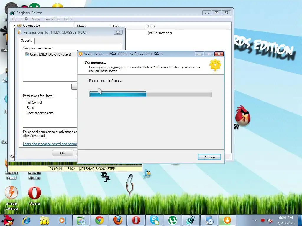Screen dimensions: 302x226
Task: Switch to the Registry Editor taskbar button
Action: pyautogui.click(x=191, y=220)
